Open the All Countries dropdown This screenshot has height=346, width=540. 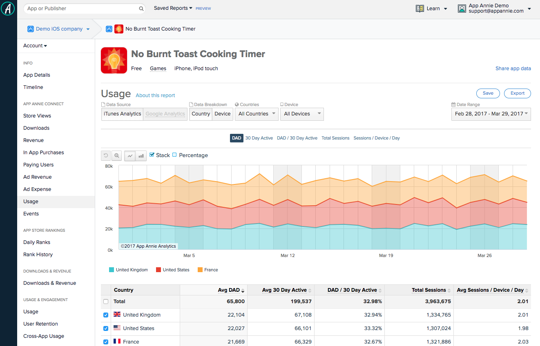257,114
